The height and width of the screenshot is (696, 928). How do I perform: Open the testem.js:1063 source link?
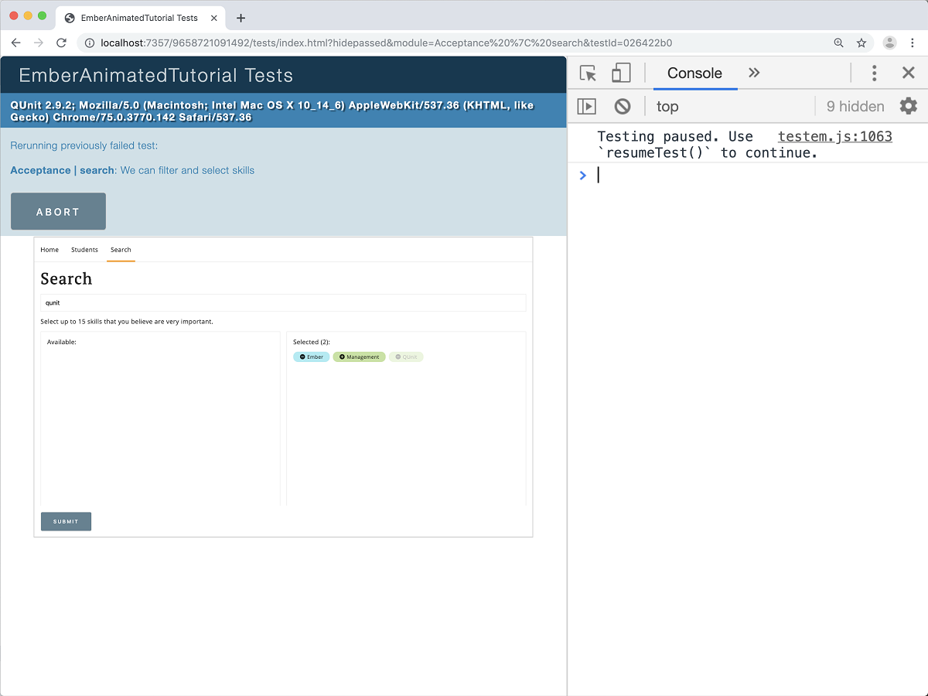835,137
